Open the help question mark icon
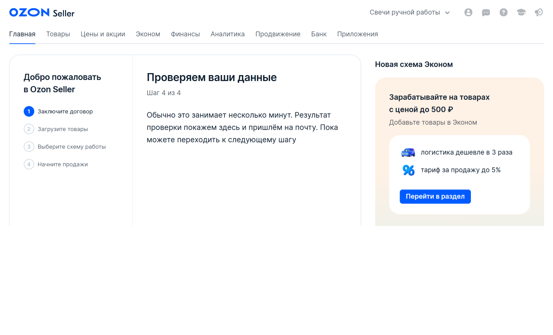The height and width of the screenshot is (335, 553). click(x=503, y=12)
